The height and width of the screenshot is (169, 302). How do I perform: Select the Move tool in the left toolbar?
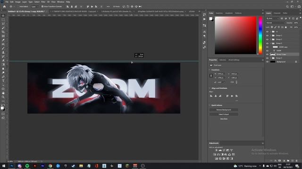(x=3, y=15)
